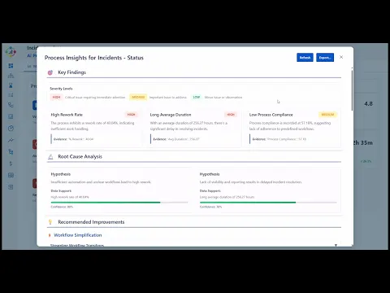Click MEDIUM badge on Low Process Compliance card
The height and width of the screenshot is (293, 390).
tap(327, 115)
